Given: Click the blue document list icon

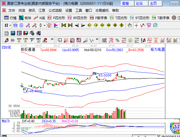Looking at the screenshot, I should coord(21,25).
